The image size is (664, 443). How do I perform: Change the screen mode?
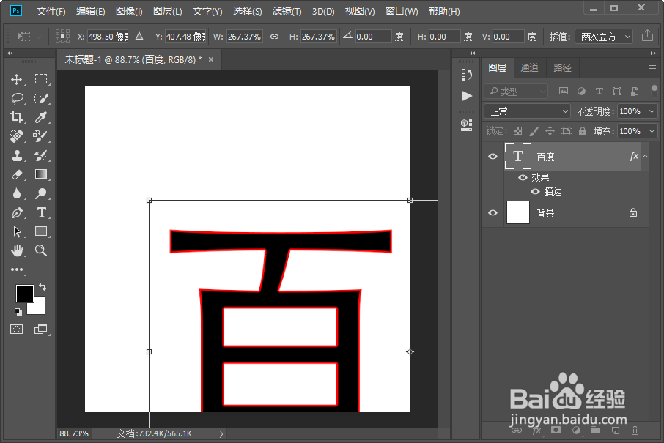coord(40,330)
